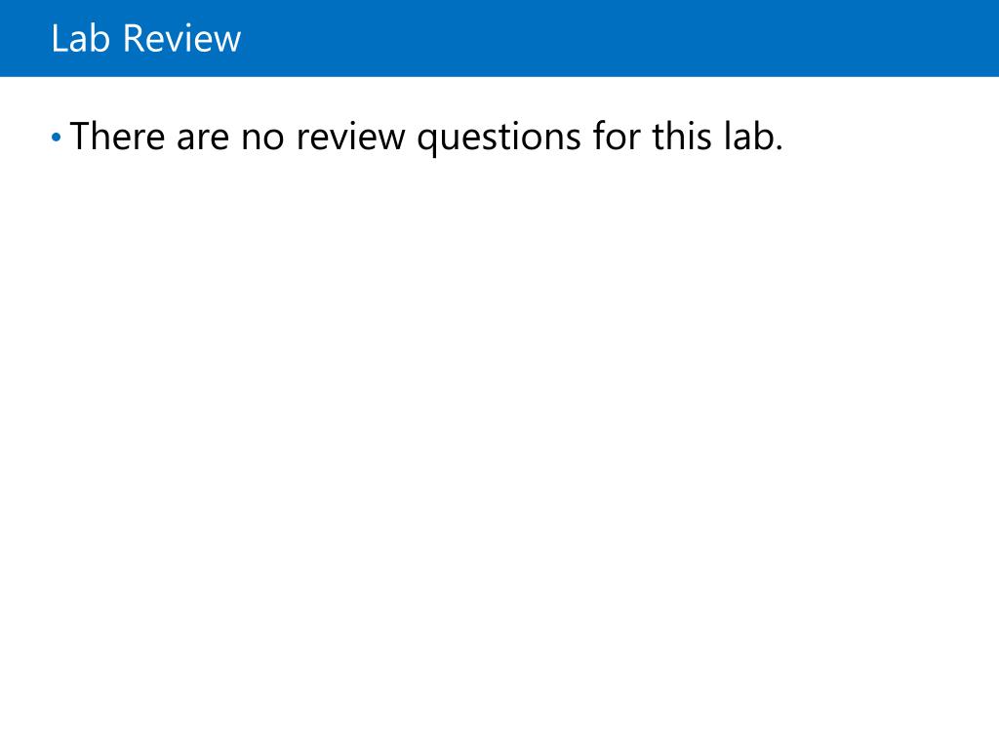The image size is (999, 749).
Task: Click the empty white slide body area
Action: 499,446
